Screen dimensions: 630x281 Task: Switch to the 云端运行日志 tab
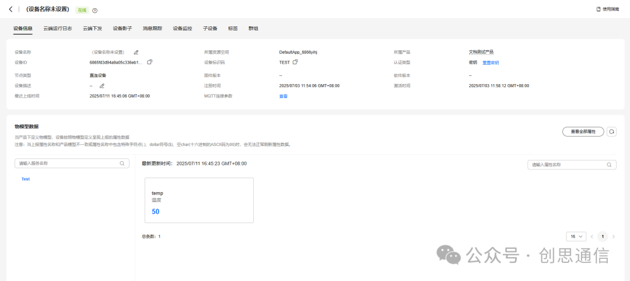pos(58,29)
